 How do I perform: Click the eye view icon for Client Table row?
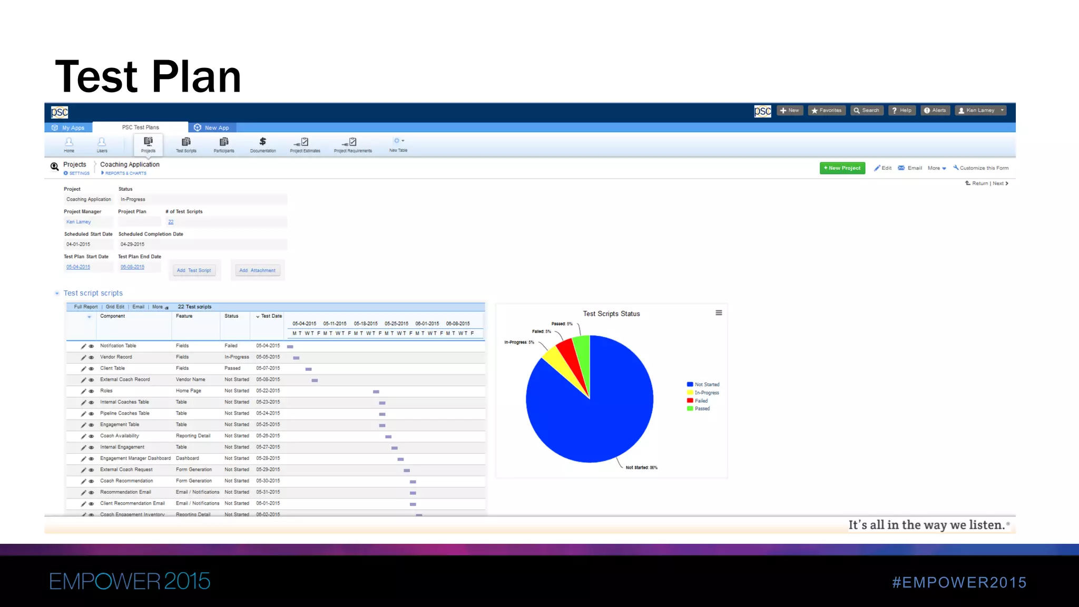[91, 369]
